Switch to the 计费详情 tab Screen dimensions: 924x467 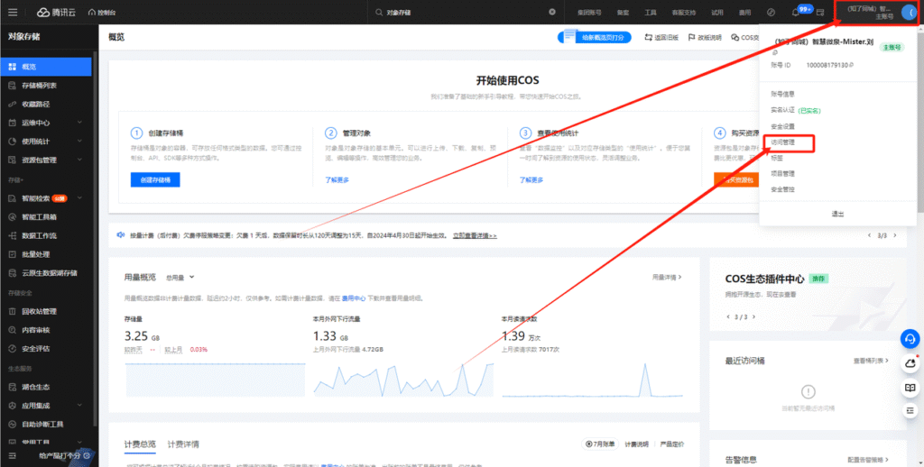pyautogui.click(x=183, y=444)
